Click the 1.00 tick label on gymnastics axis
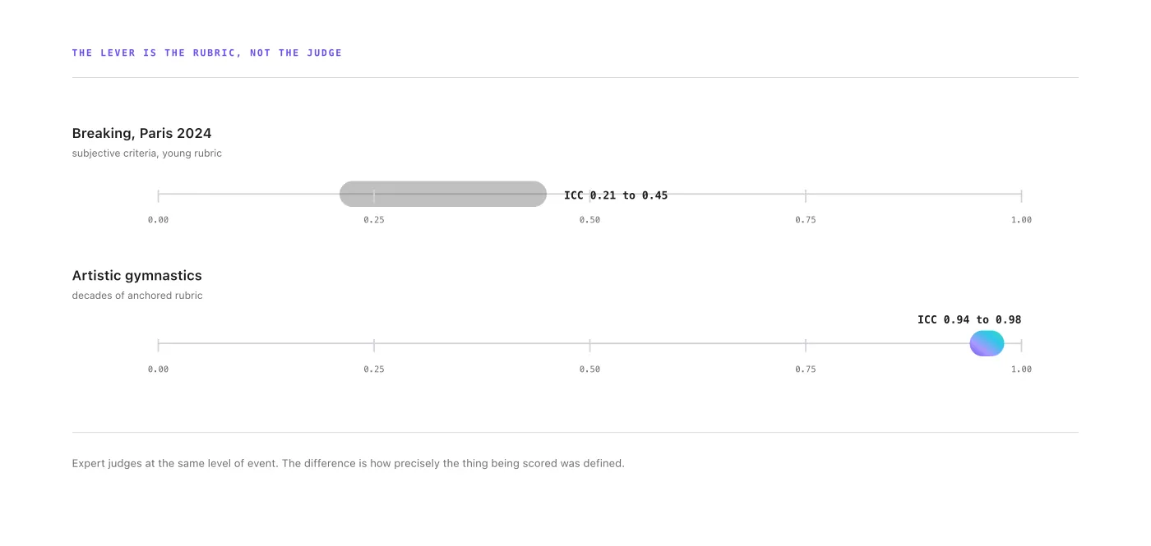1151x546 pixels. click(x=1021, y=369)
